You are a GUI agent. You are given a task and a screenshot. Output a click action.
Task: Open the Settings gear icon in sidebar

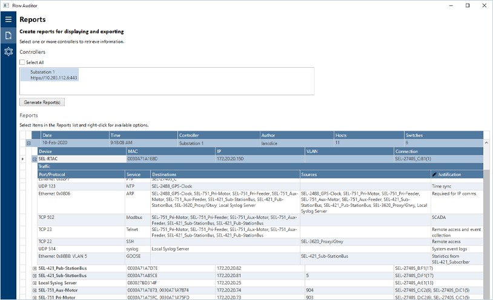[8, 51]
